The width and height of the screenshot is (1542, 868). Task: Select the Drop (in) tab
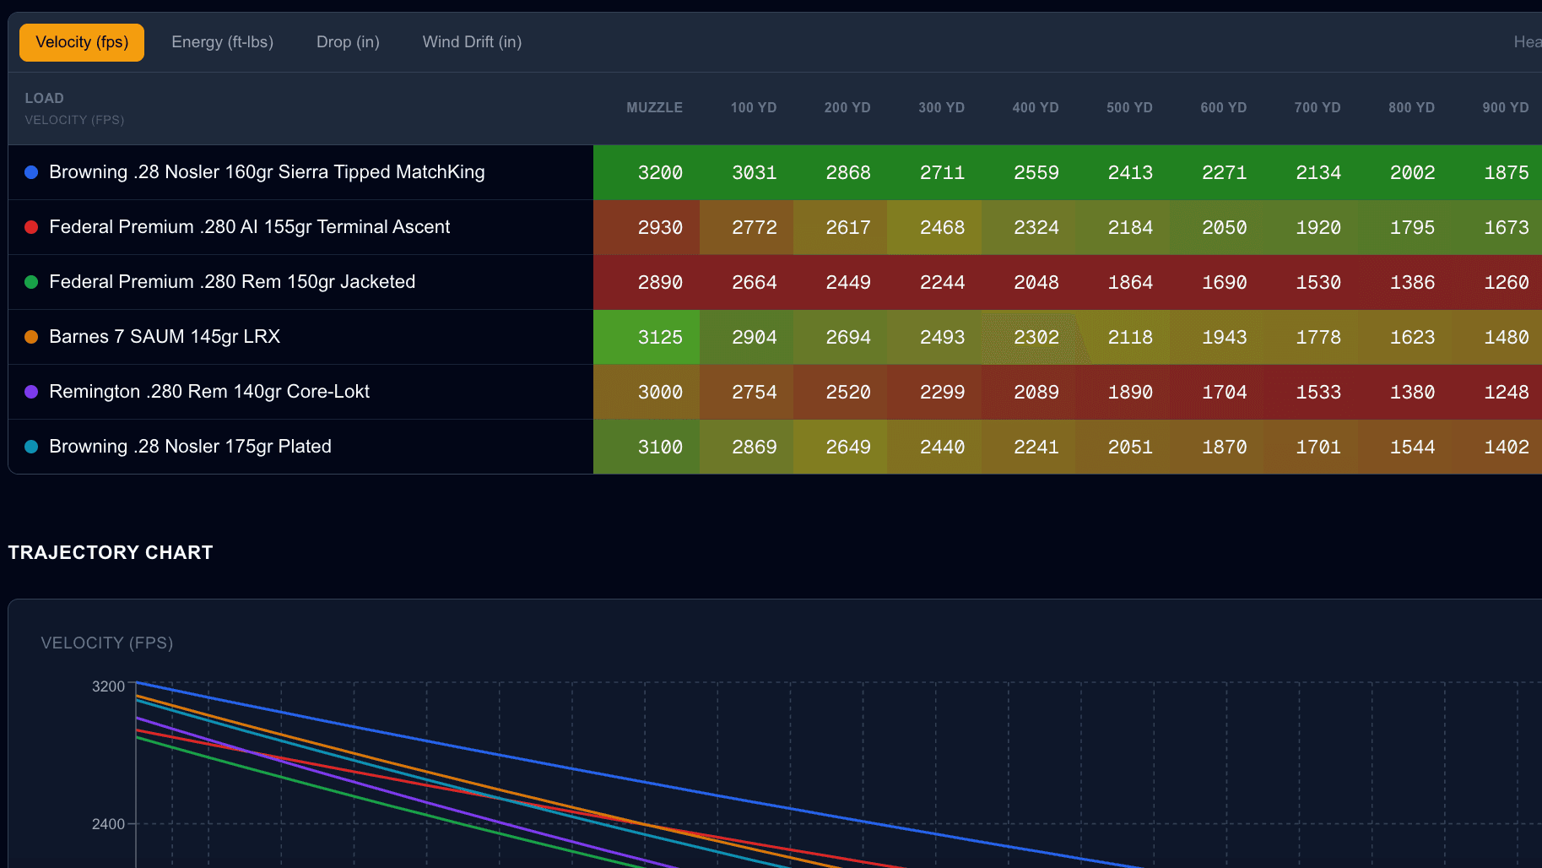tap(347, 41)
